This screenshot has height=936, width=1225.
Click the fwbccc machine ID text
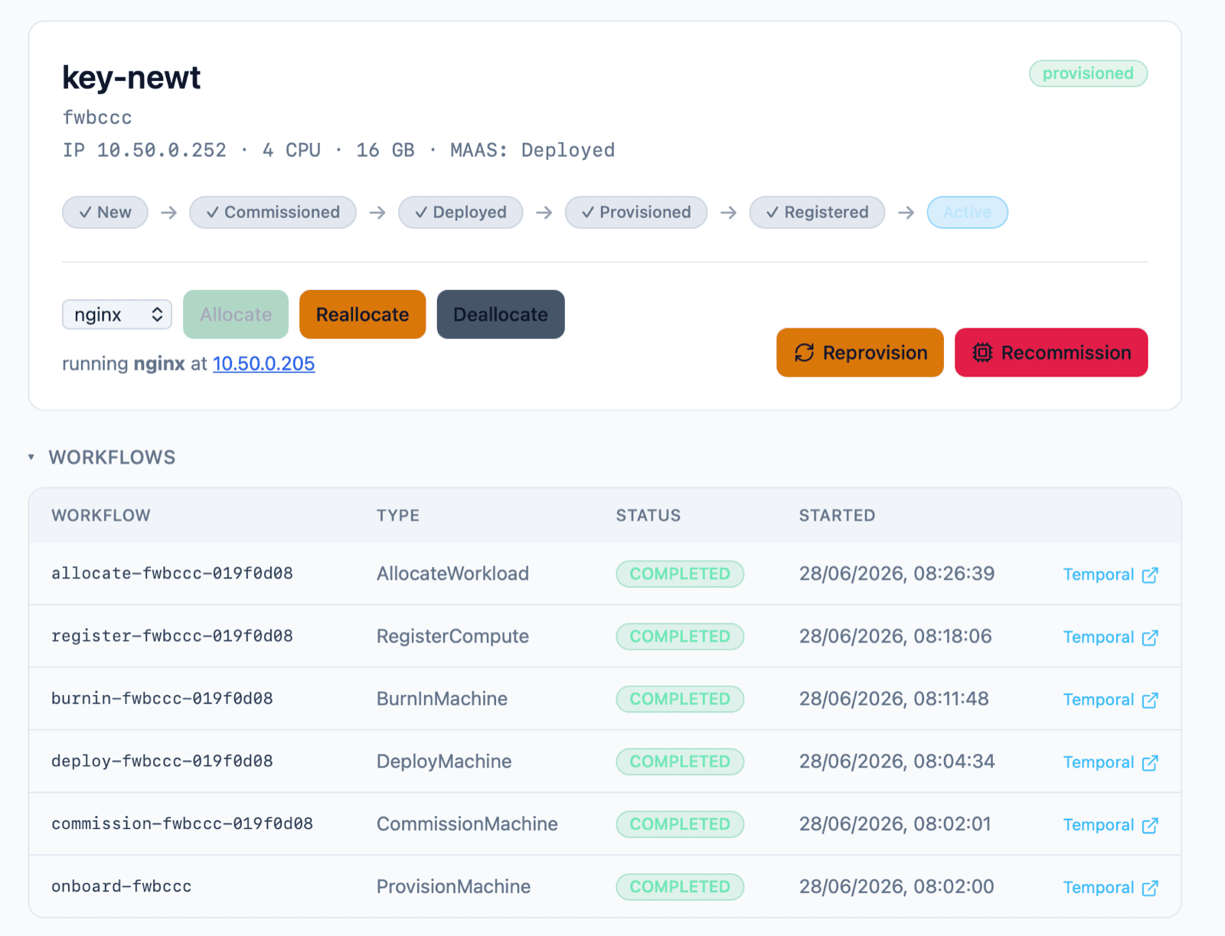(97, 118)
